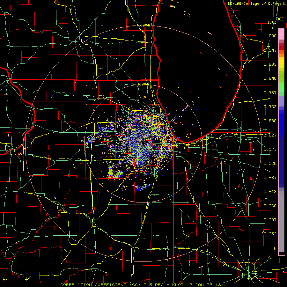Click the 0.413 scale value

(270, 192)
